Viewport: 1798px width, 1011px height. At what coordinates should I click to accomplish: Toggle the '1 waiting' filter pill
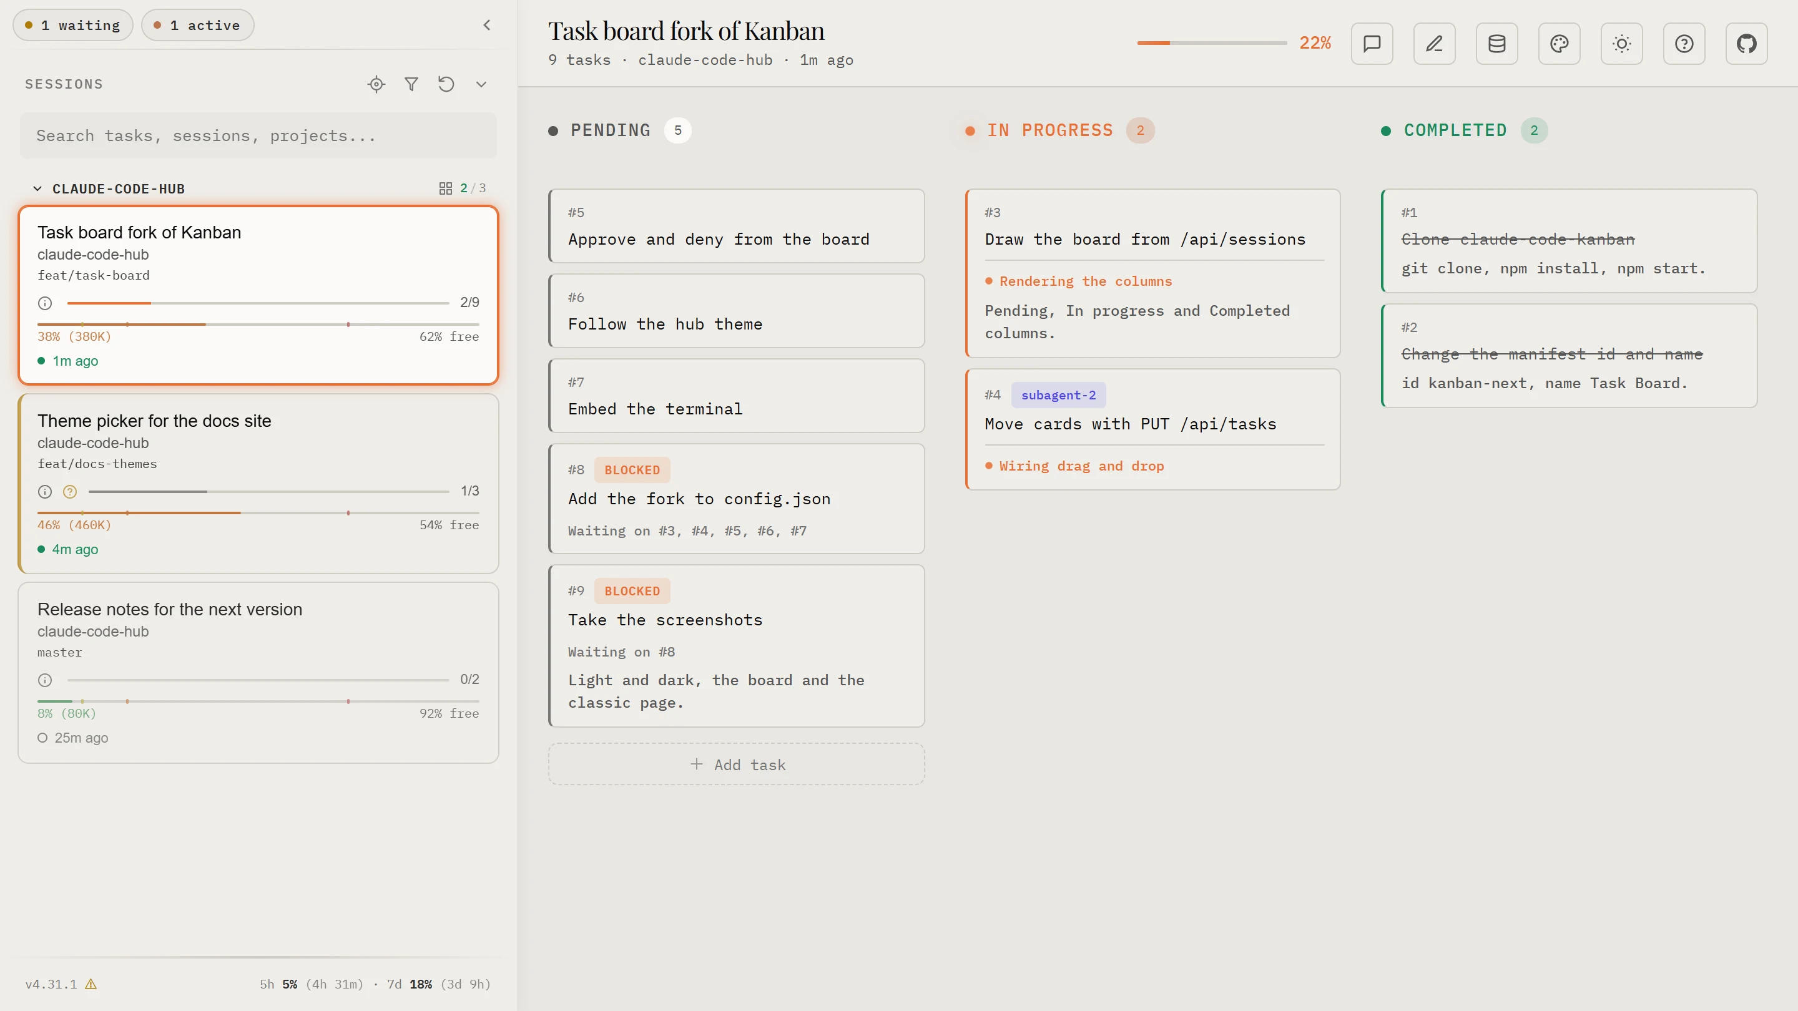[72, 25]
